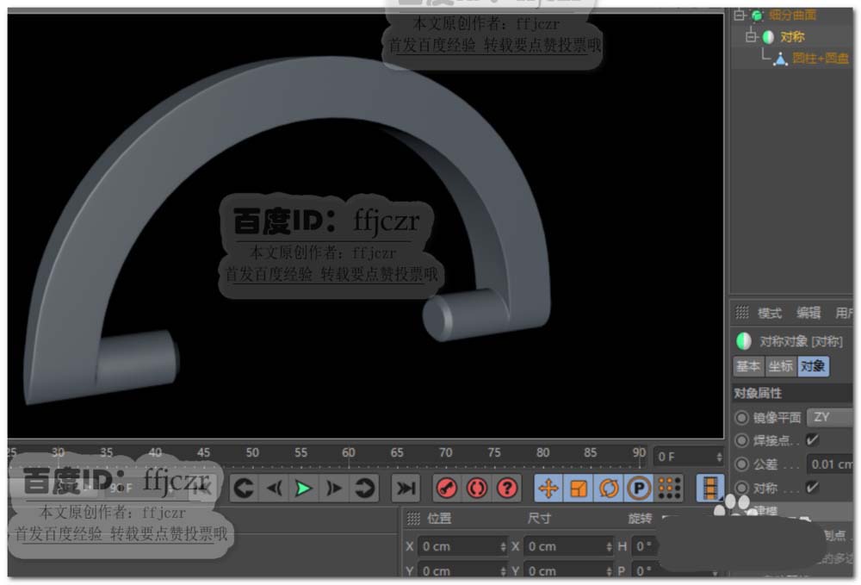Image resolution: width=861 pixels, height=585 pixels.
Task: Click frame 60 on the timeline ruler
Action: (349, 452)
